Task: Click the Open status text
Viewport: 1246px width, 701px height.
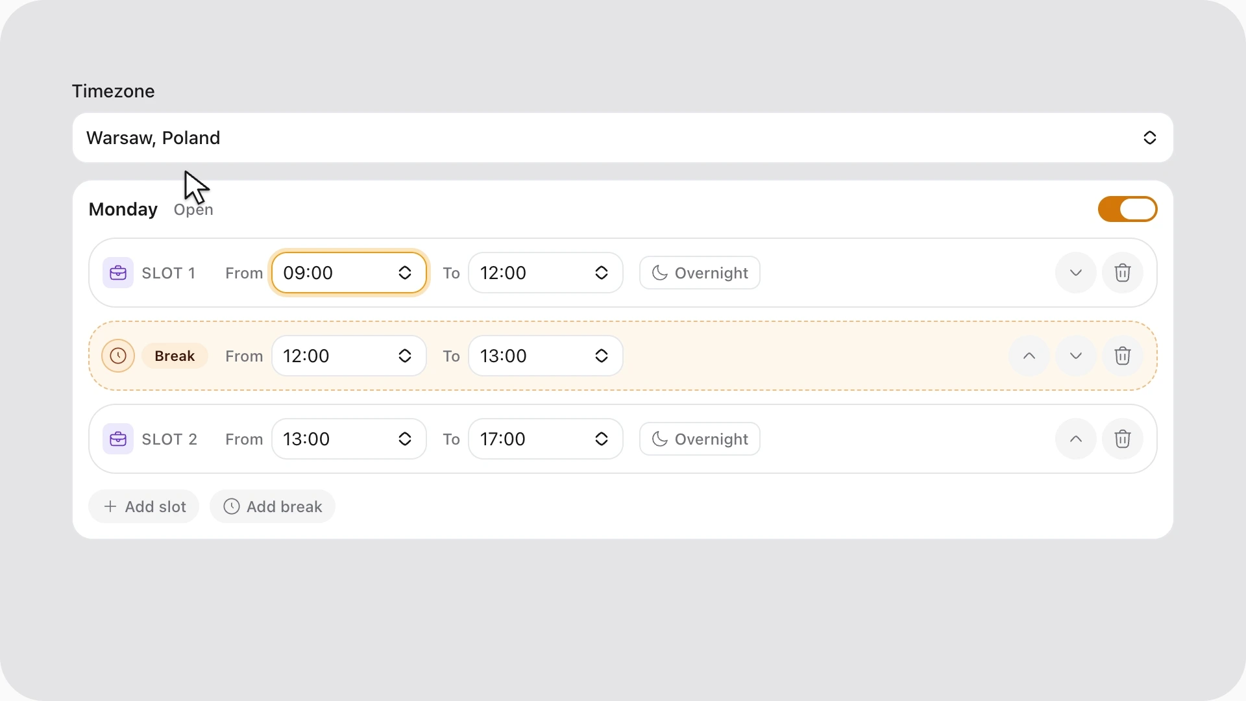Action: point(193,210)
